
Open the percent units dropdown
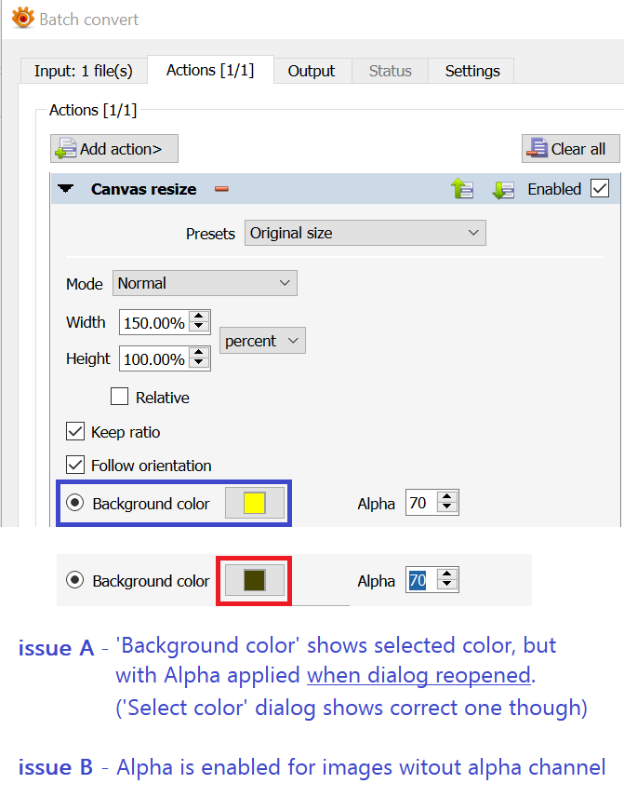264,342
